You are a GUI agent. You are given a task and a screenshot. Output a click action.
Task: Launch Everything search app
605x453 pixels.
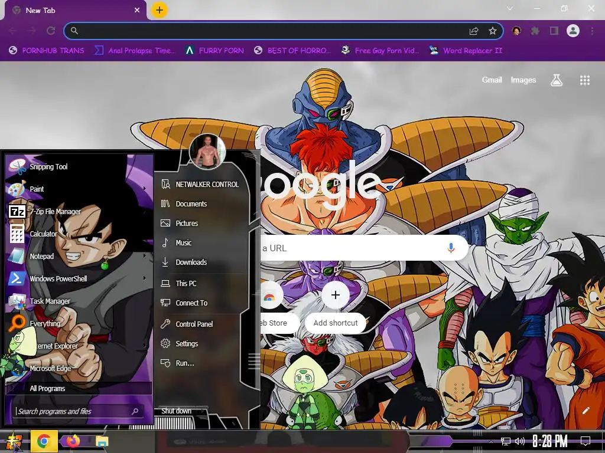pos(79,323)
